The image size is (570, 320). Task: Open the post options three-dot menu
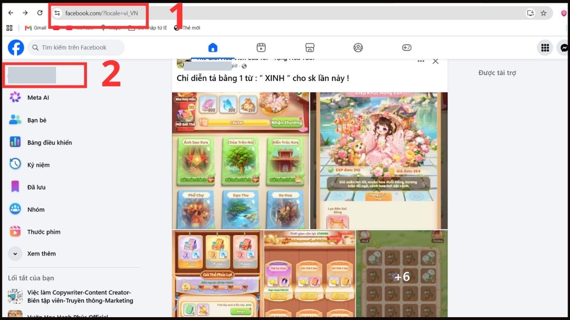coord(421,61)
